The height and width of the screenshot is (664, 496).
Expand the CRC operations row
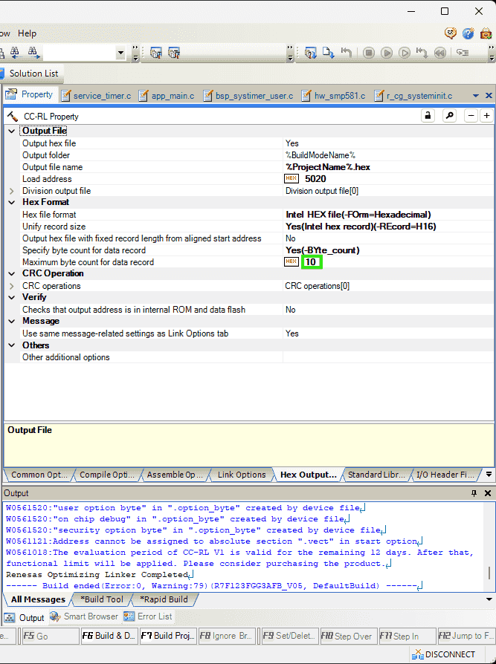11,286
